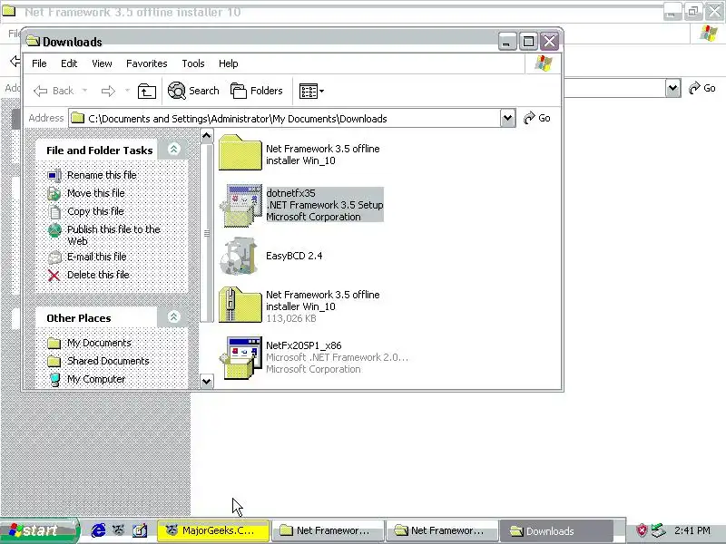This screenshot has width=726, height=544.
Task: Click the Show Desktop Quick Launch icon
Action: pyautogui.click(x=140, y=530)
